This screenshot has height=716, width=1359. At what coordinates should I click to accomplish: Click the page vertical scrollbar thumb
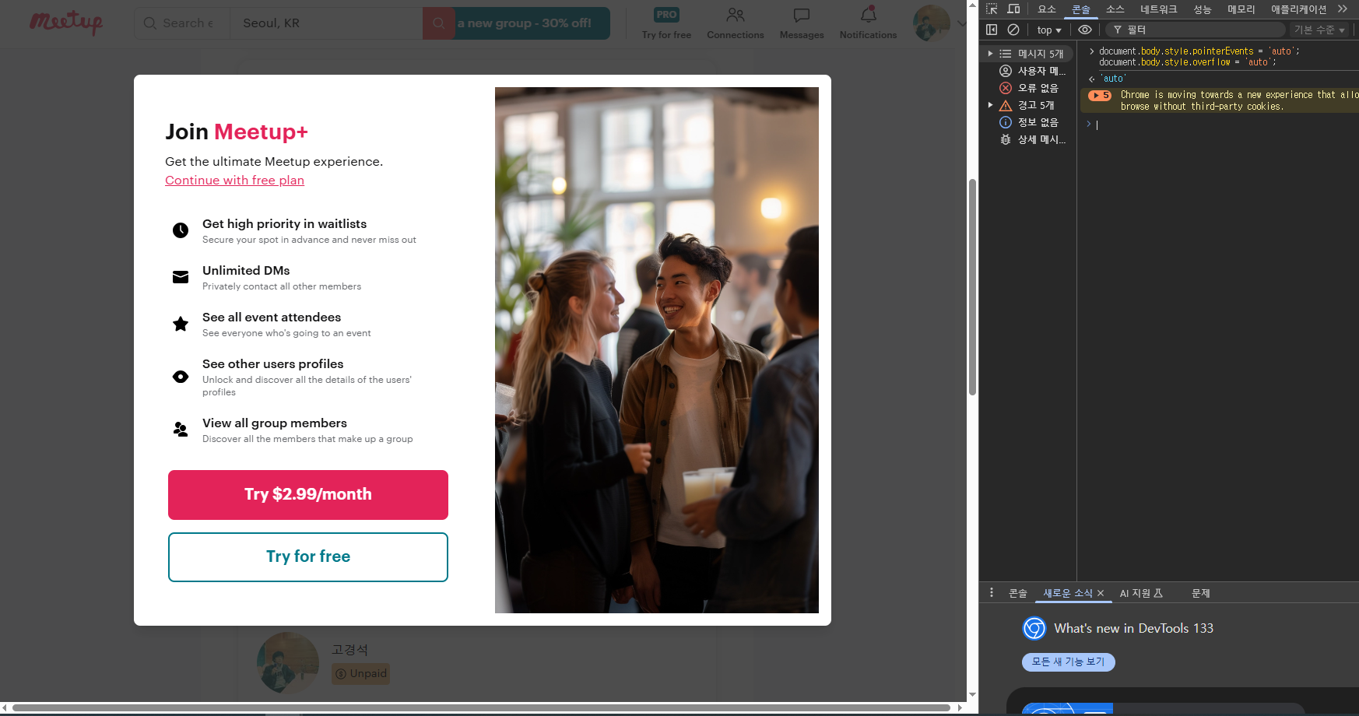972,288
